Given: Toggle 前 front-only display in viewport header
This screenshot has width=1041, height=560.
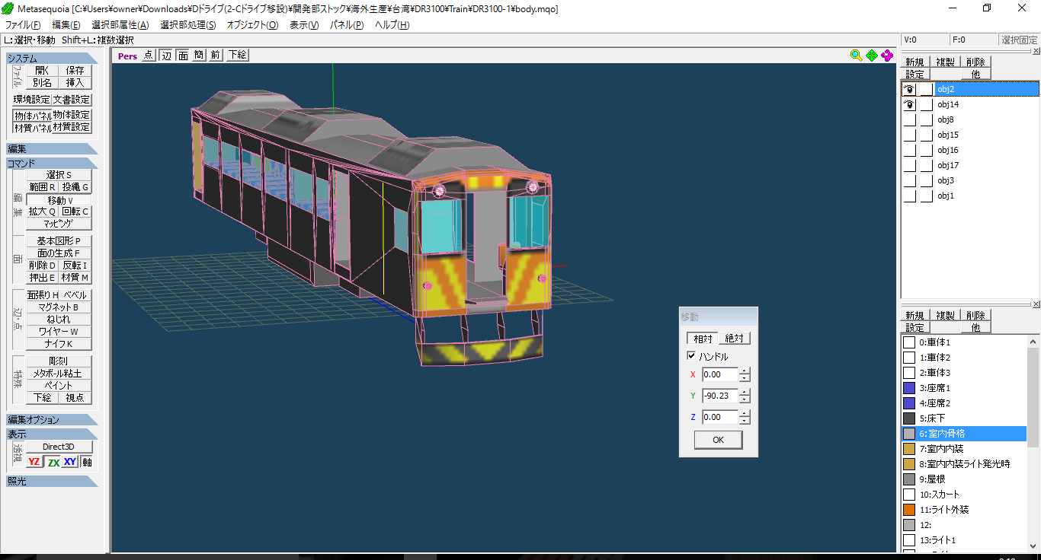Looking at the screenshot, I should pyautogui.click(x=216, y=55).
